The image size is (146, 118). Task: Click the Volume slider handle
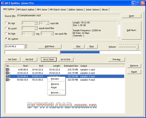click(x=137, y=47)
